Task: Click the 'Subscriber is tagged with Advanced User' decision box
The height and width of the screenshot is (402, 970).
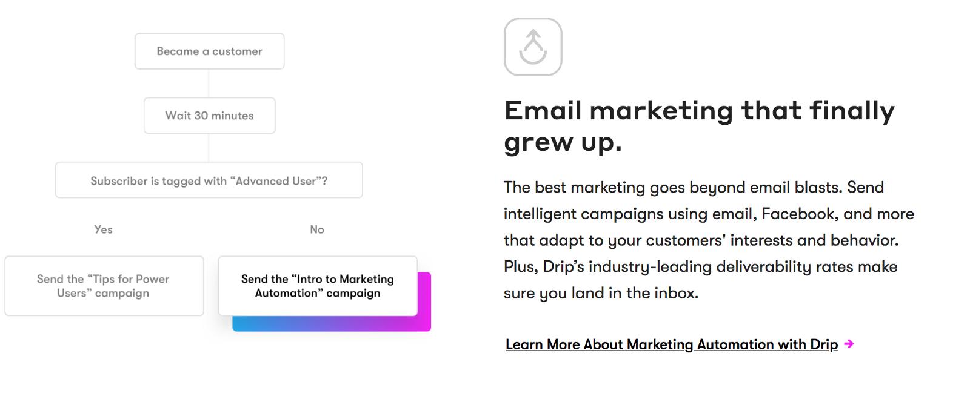Action: [x=209, y=180]
